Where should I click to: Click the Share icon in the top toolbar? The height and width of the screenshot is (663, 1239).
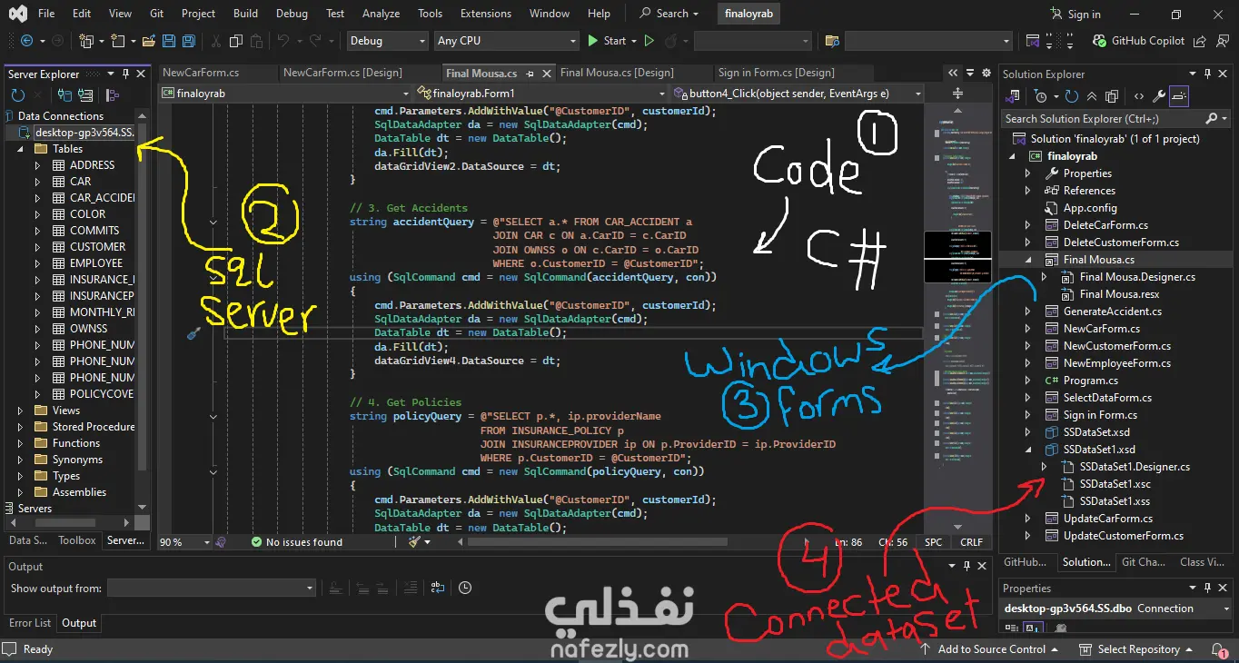[1199, 41]
